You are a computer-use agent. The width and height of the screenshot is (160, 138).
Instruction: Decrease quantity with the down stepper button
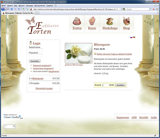click(x=113, y=85)
